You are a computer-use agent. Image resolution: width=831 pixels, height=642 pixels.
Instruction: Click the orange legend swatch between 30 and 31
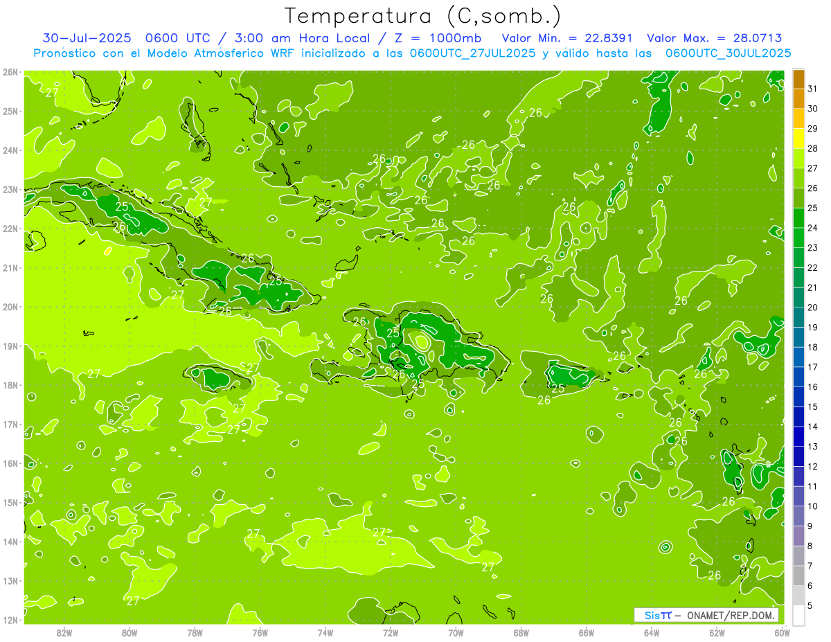click(798, 99)
